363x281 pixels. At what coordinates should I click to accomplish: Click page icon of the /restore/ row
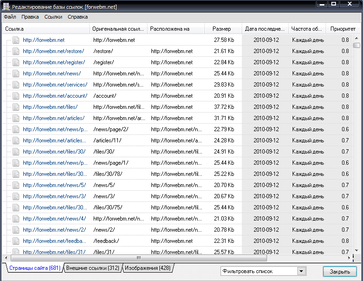[16, 51]
